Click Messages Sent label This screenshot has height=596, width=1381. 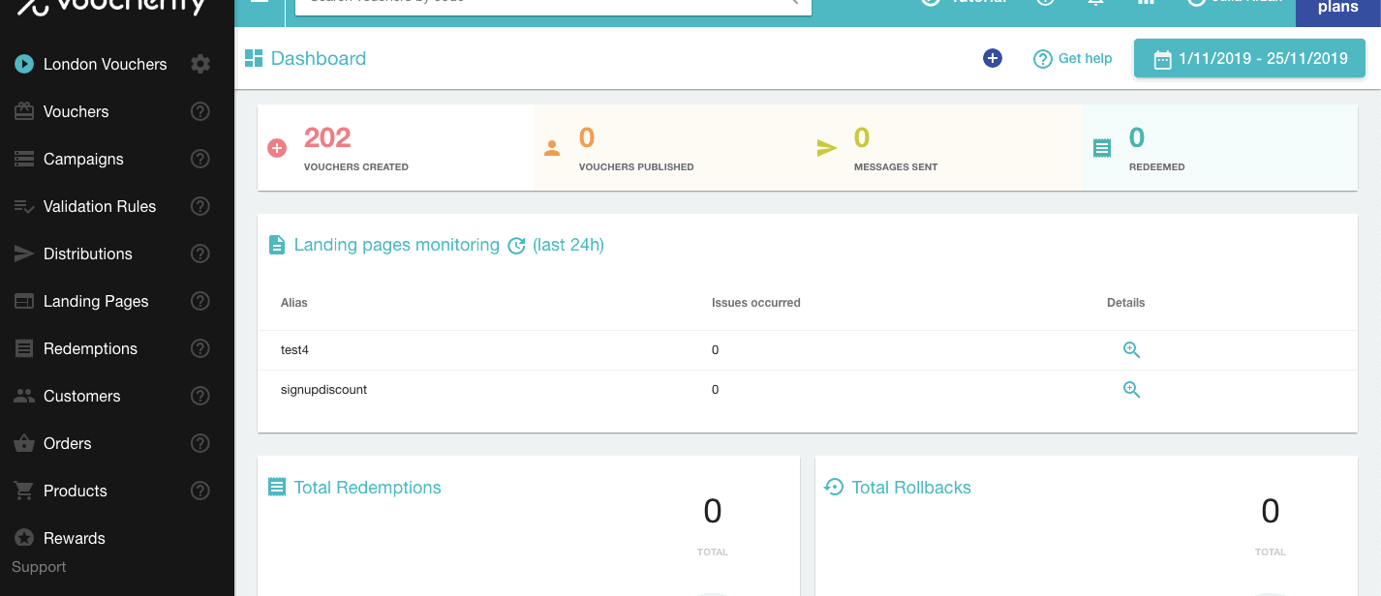(896, 166)
